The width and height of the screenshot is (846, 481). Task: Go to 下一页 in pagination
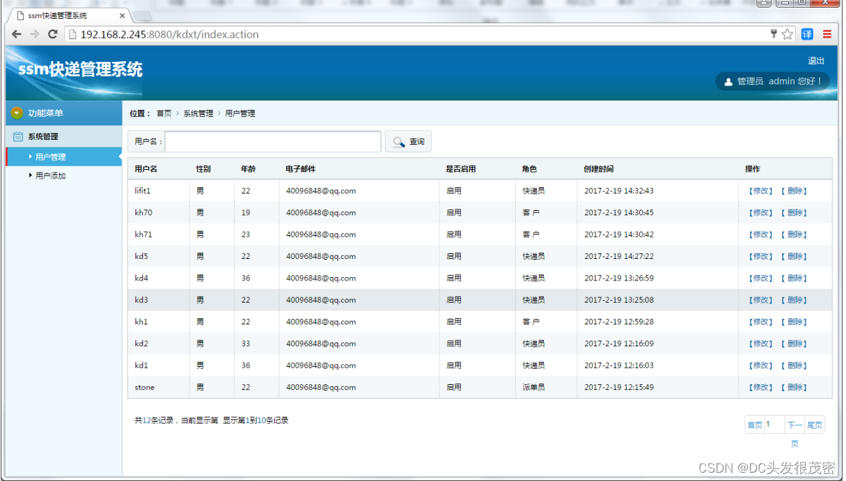(x=794, y=425)
